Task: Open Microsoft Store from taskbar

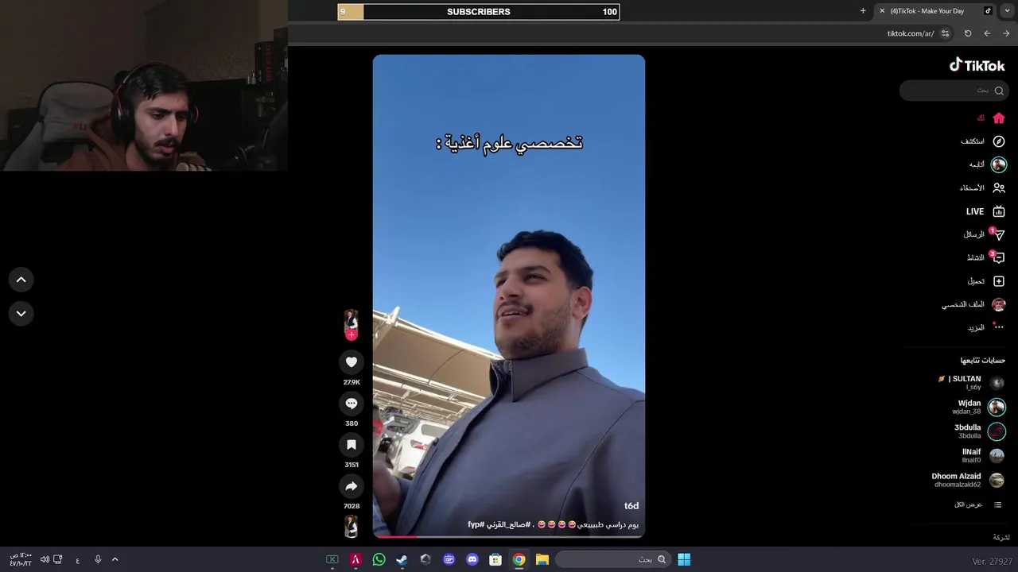Action: (495, 559)
